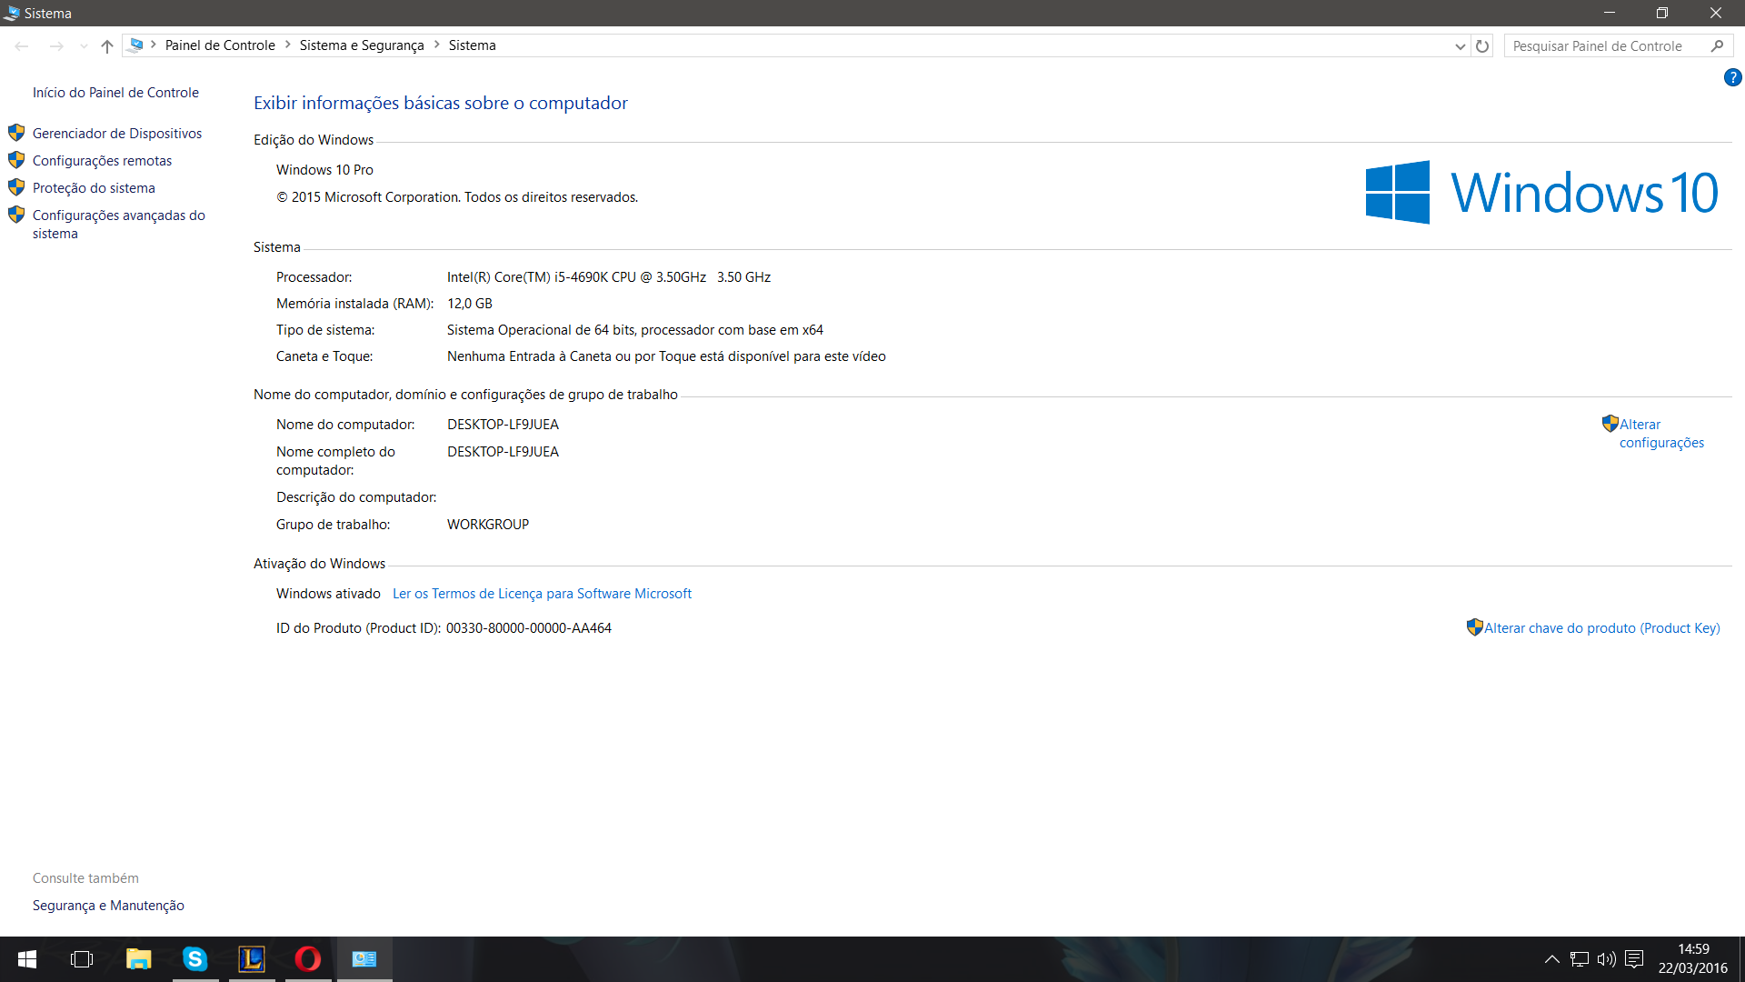Open Gerenciador de Dispositivos link
Image resolution: width=1745 pixels, height=982 pixels.
pos(117,133)
